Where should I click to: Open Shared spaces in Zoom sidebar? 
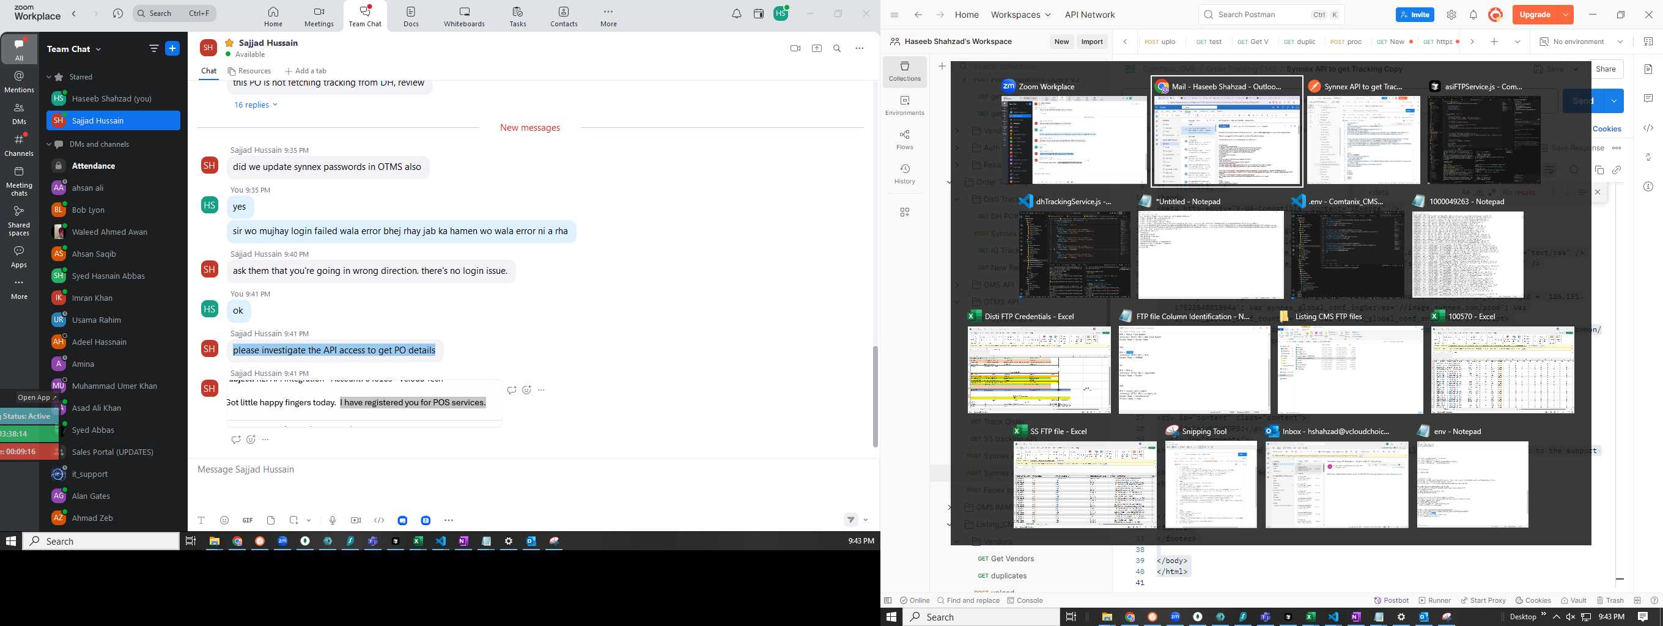[x=20, y=221]
